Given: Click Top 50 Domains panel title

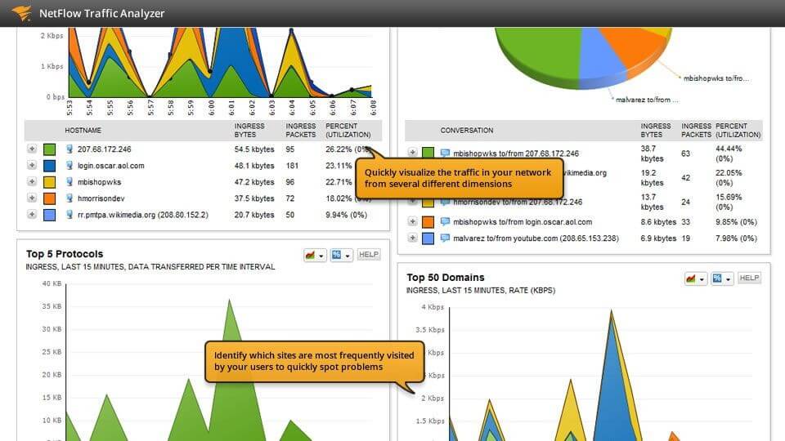Looking at the screenshot, I should [x=445, y=277].
